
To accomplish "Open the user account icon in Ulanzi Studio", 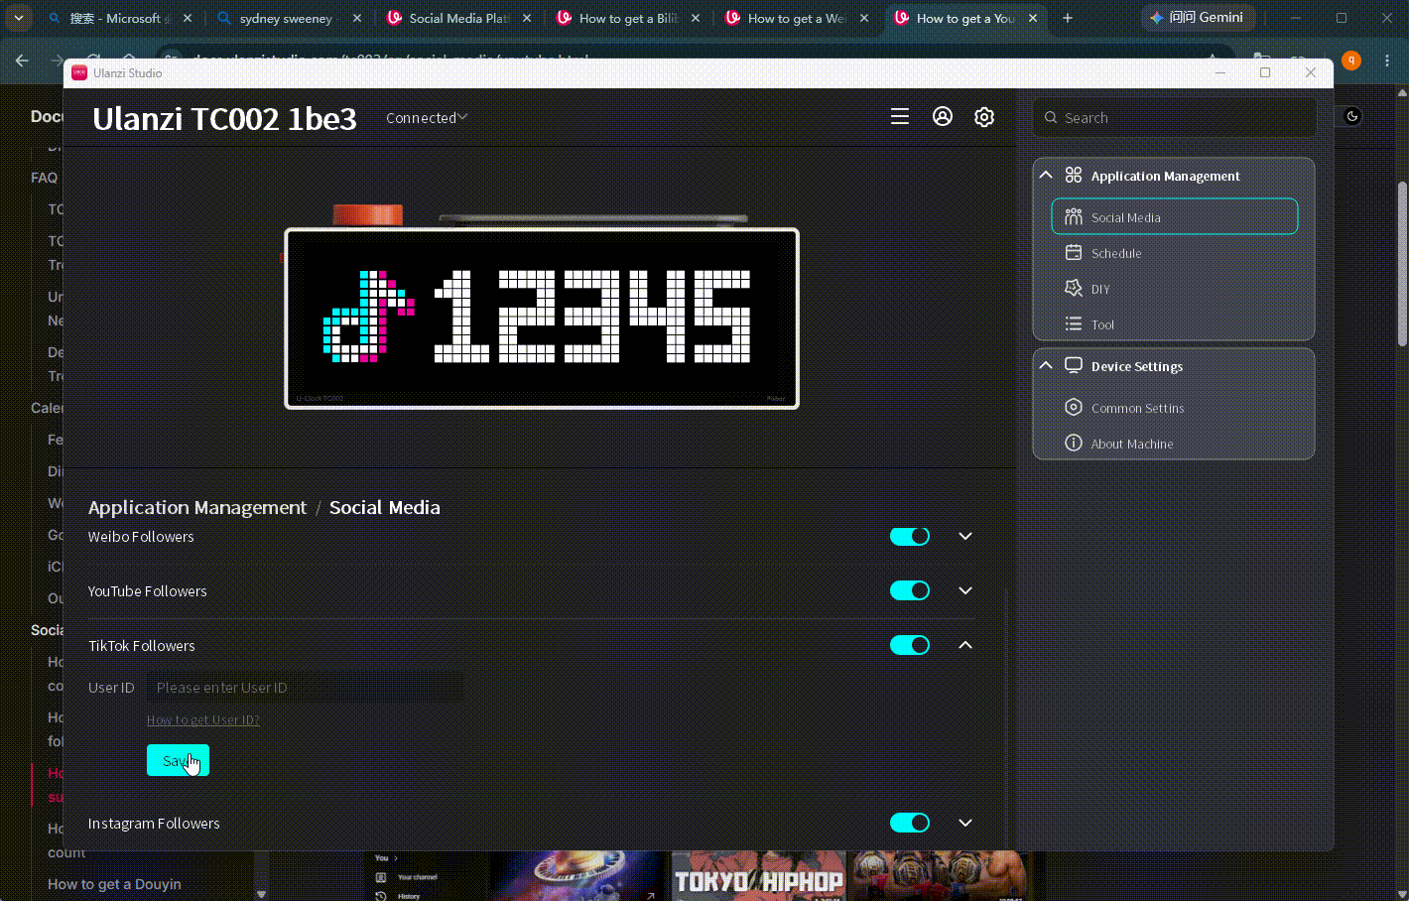I will tap(943, 117).
